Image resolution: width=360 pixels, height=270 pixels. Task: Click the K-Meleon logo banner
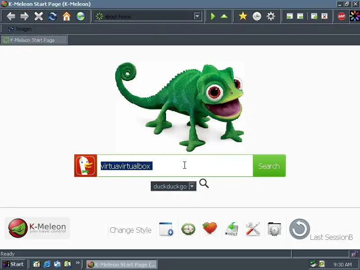point(37,228)
